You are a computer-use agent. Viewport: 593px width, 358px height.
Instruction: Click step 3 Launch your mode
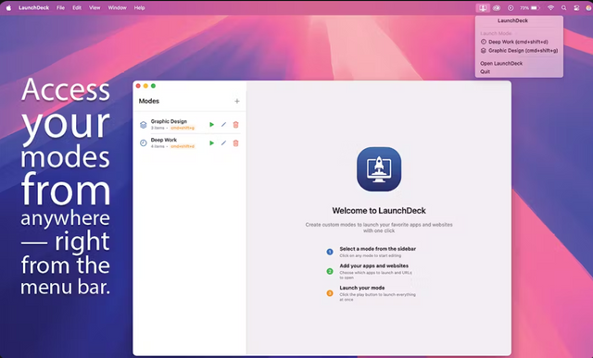[x=372, y=293]
